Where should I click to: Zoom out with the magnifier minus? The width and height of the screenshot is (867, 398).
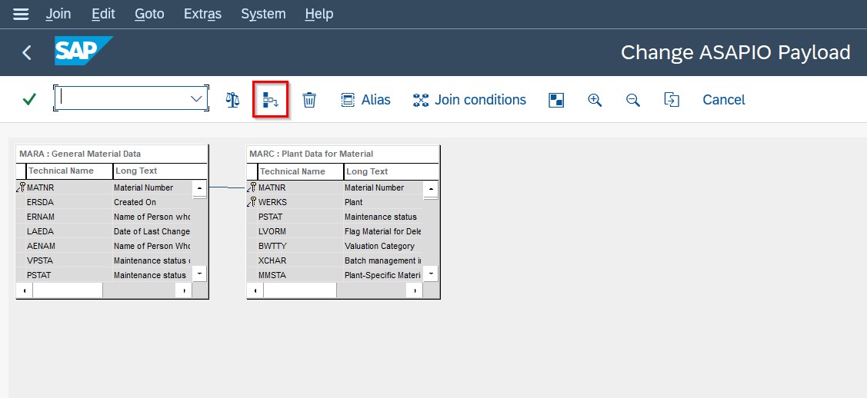click(x=633, y=100)
